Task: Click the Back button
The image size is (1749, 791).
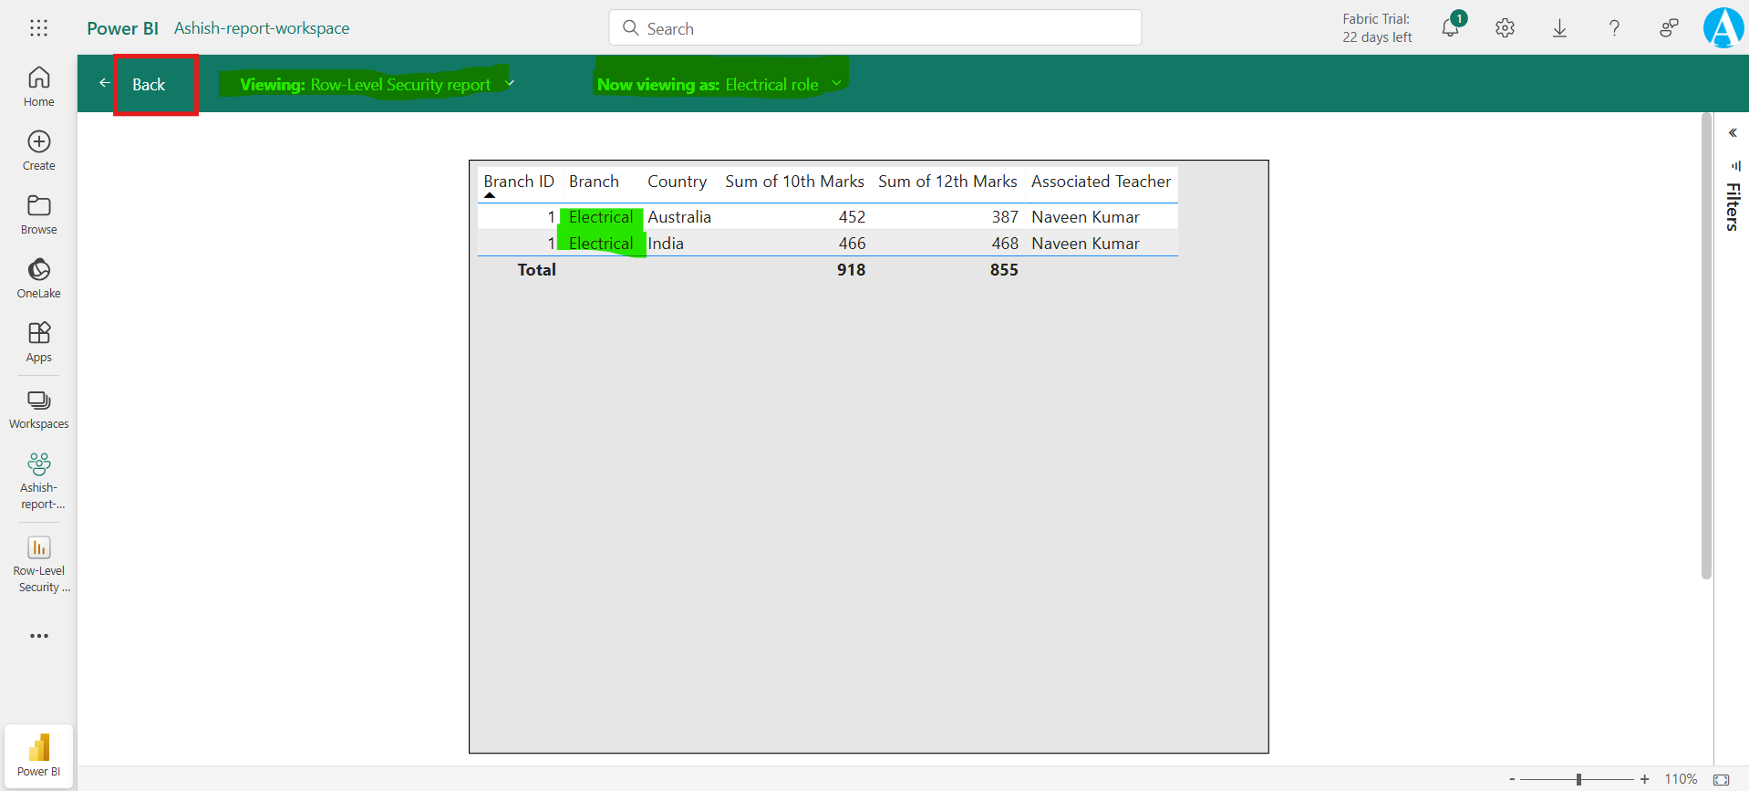Action: coord(149,85)
